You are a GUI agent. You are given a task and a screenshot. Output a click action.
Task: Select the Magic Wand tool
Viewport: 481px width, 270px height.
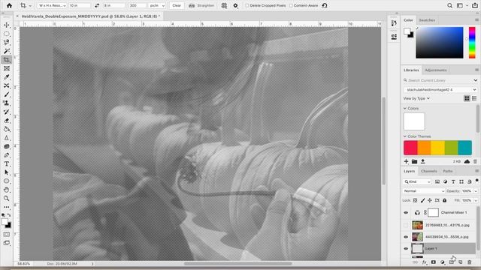[x=7, y=51]
